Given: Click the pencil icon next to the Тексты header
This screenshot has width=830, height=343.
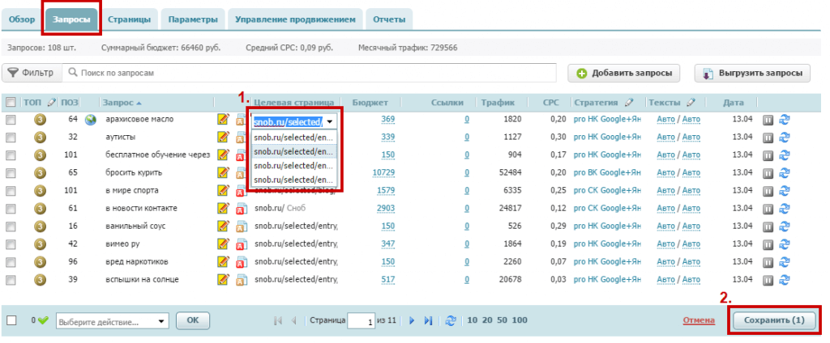Looking at the screenshot, I should 691,102.
